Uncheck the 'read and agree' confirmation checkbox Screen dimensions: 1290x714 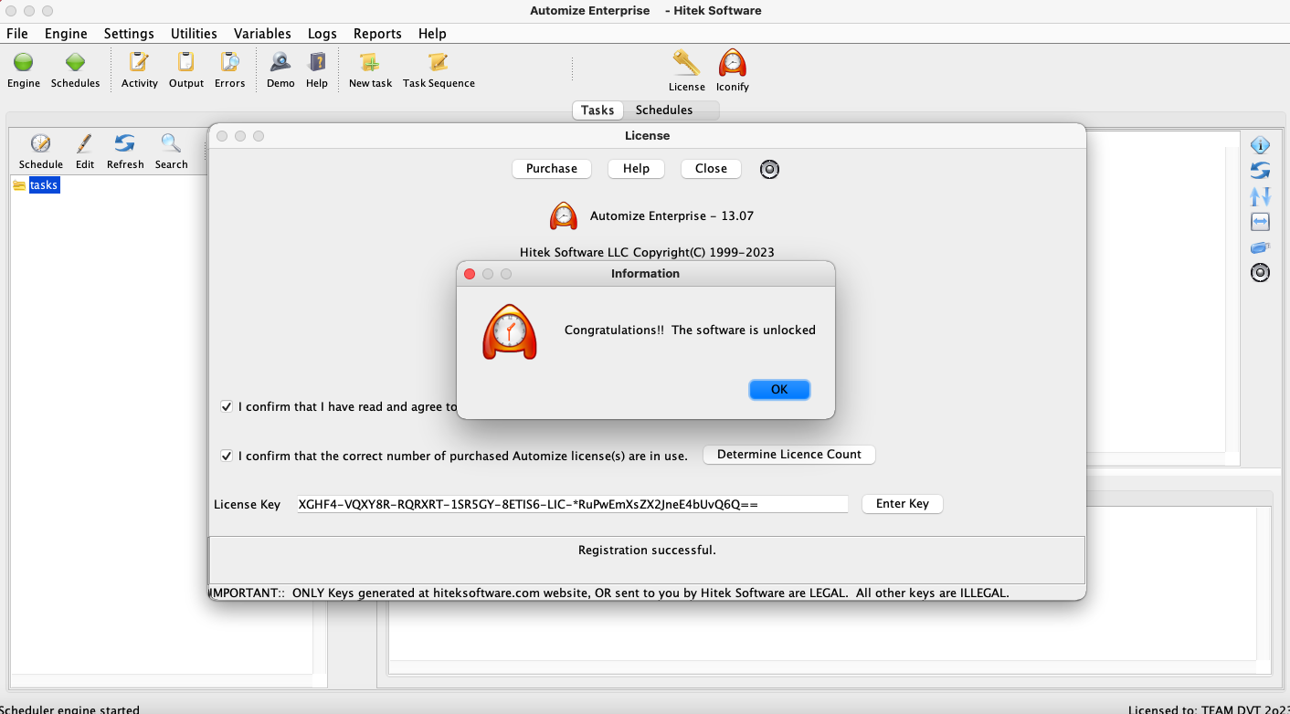coord(227,406)
